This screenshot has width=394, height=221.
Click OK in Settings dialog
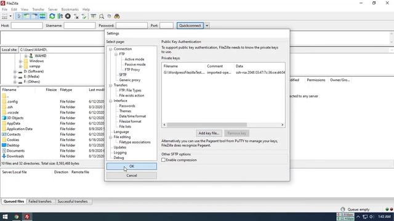(x=131, y=166)
